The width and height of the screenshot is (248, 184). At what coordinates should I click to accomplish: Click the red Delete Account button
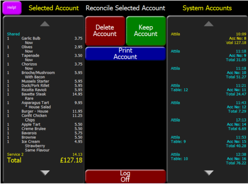[105, 31]
